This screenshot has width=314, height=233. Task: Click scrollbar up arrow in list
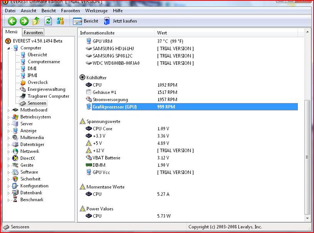pos(307,32)
